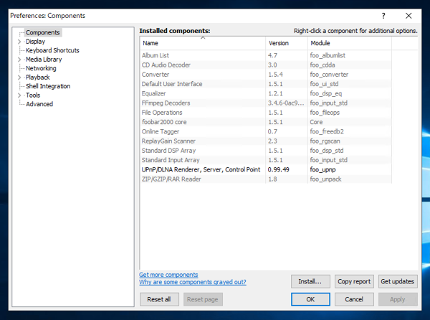
Task: Sort components by the Version column header
Action: tap(285, 43)
